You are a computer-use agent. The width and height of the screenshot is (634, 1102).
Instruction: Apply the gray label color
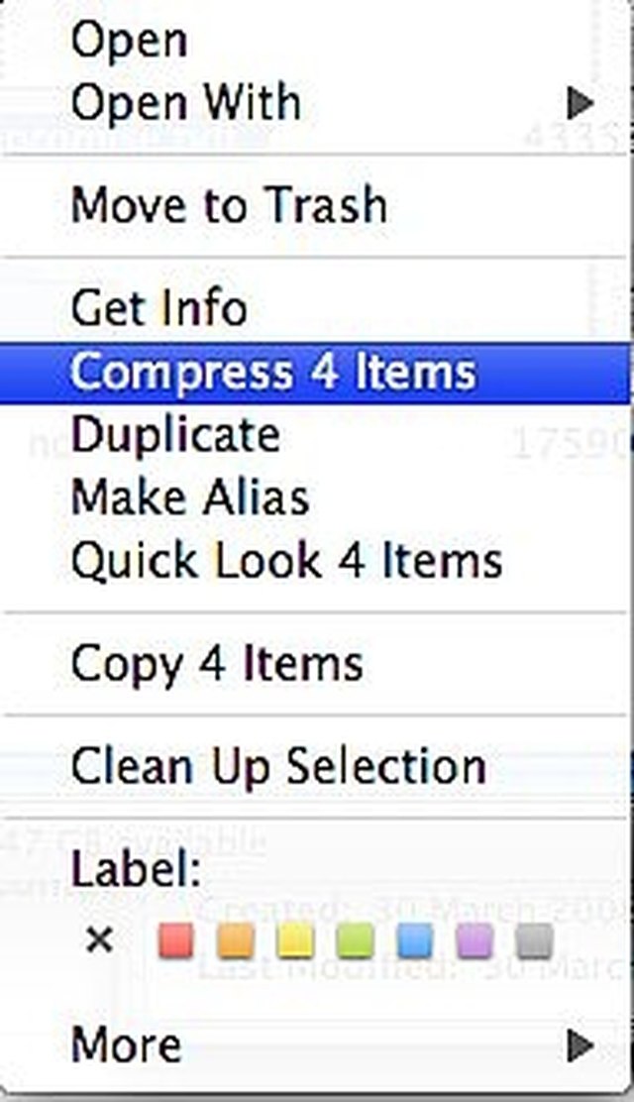click(534, 941)
